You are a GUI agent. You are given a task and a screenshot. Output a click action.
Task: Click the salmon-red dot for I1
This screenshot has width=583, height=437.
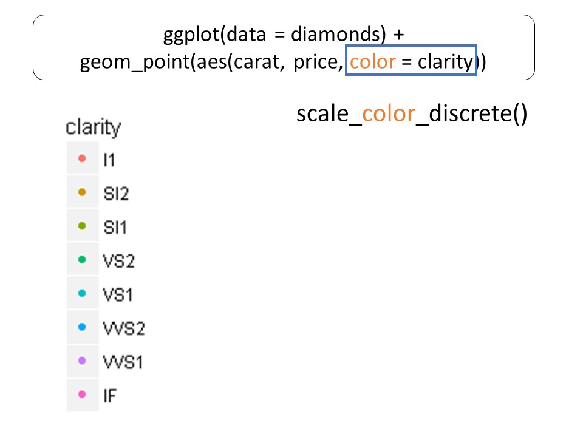(83, 160)
